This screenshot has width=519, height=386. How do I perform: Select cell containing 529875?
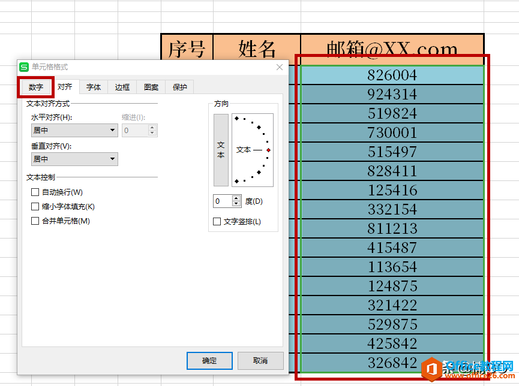coord(392,324)
